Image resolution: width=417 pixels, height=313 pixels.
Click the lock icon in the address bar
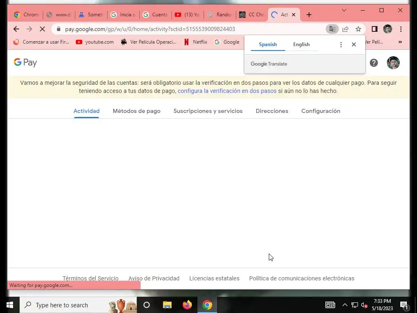tap(59, 29)
